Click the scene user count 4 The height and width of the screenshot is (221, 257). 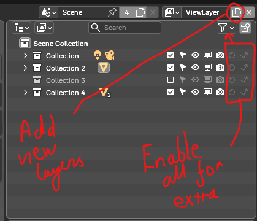click(126, 12)
